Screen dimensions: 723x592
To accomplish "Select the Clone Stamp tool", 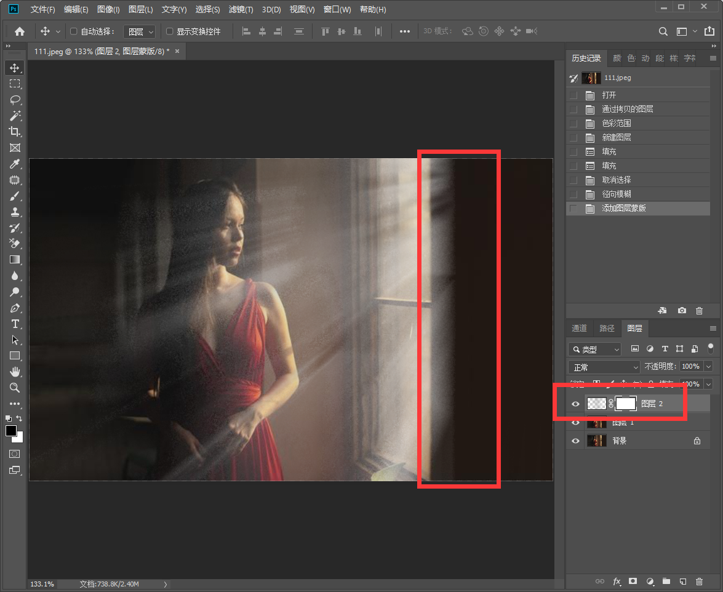I will pyautogui.click(x=15, y=212).
